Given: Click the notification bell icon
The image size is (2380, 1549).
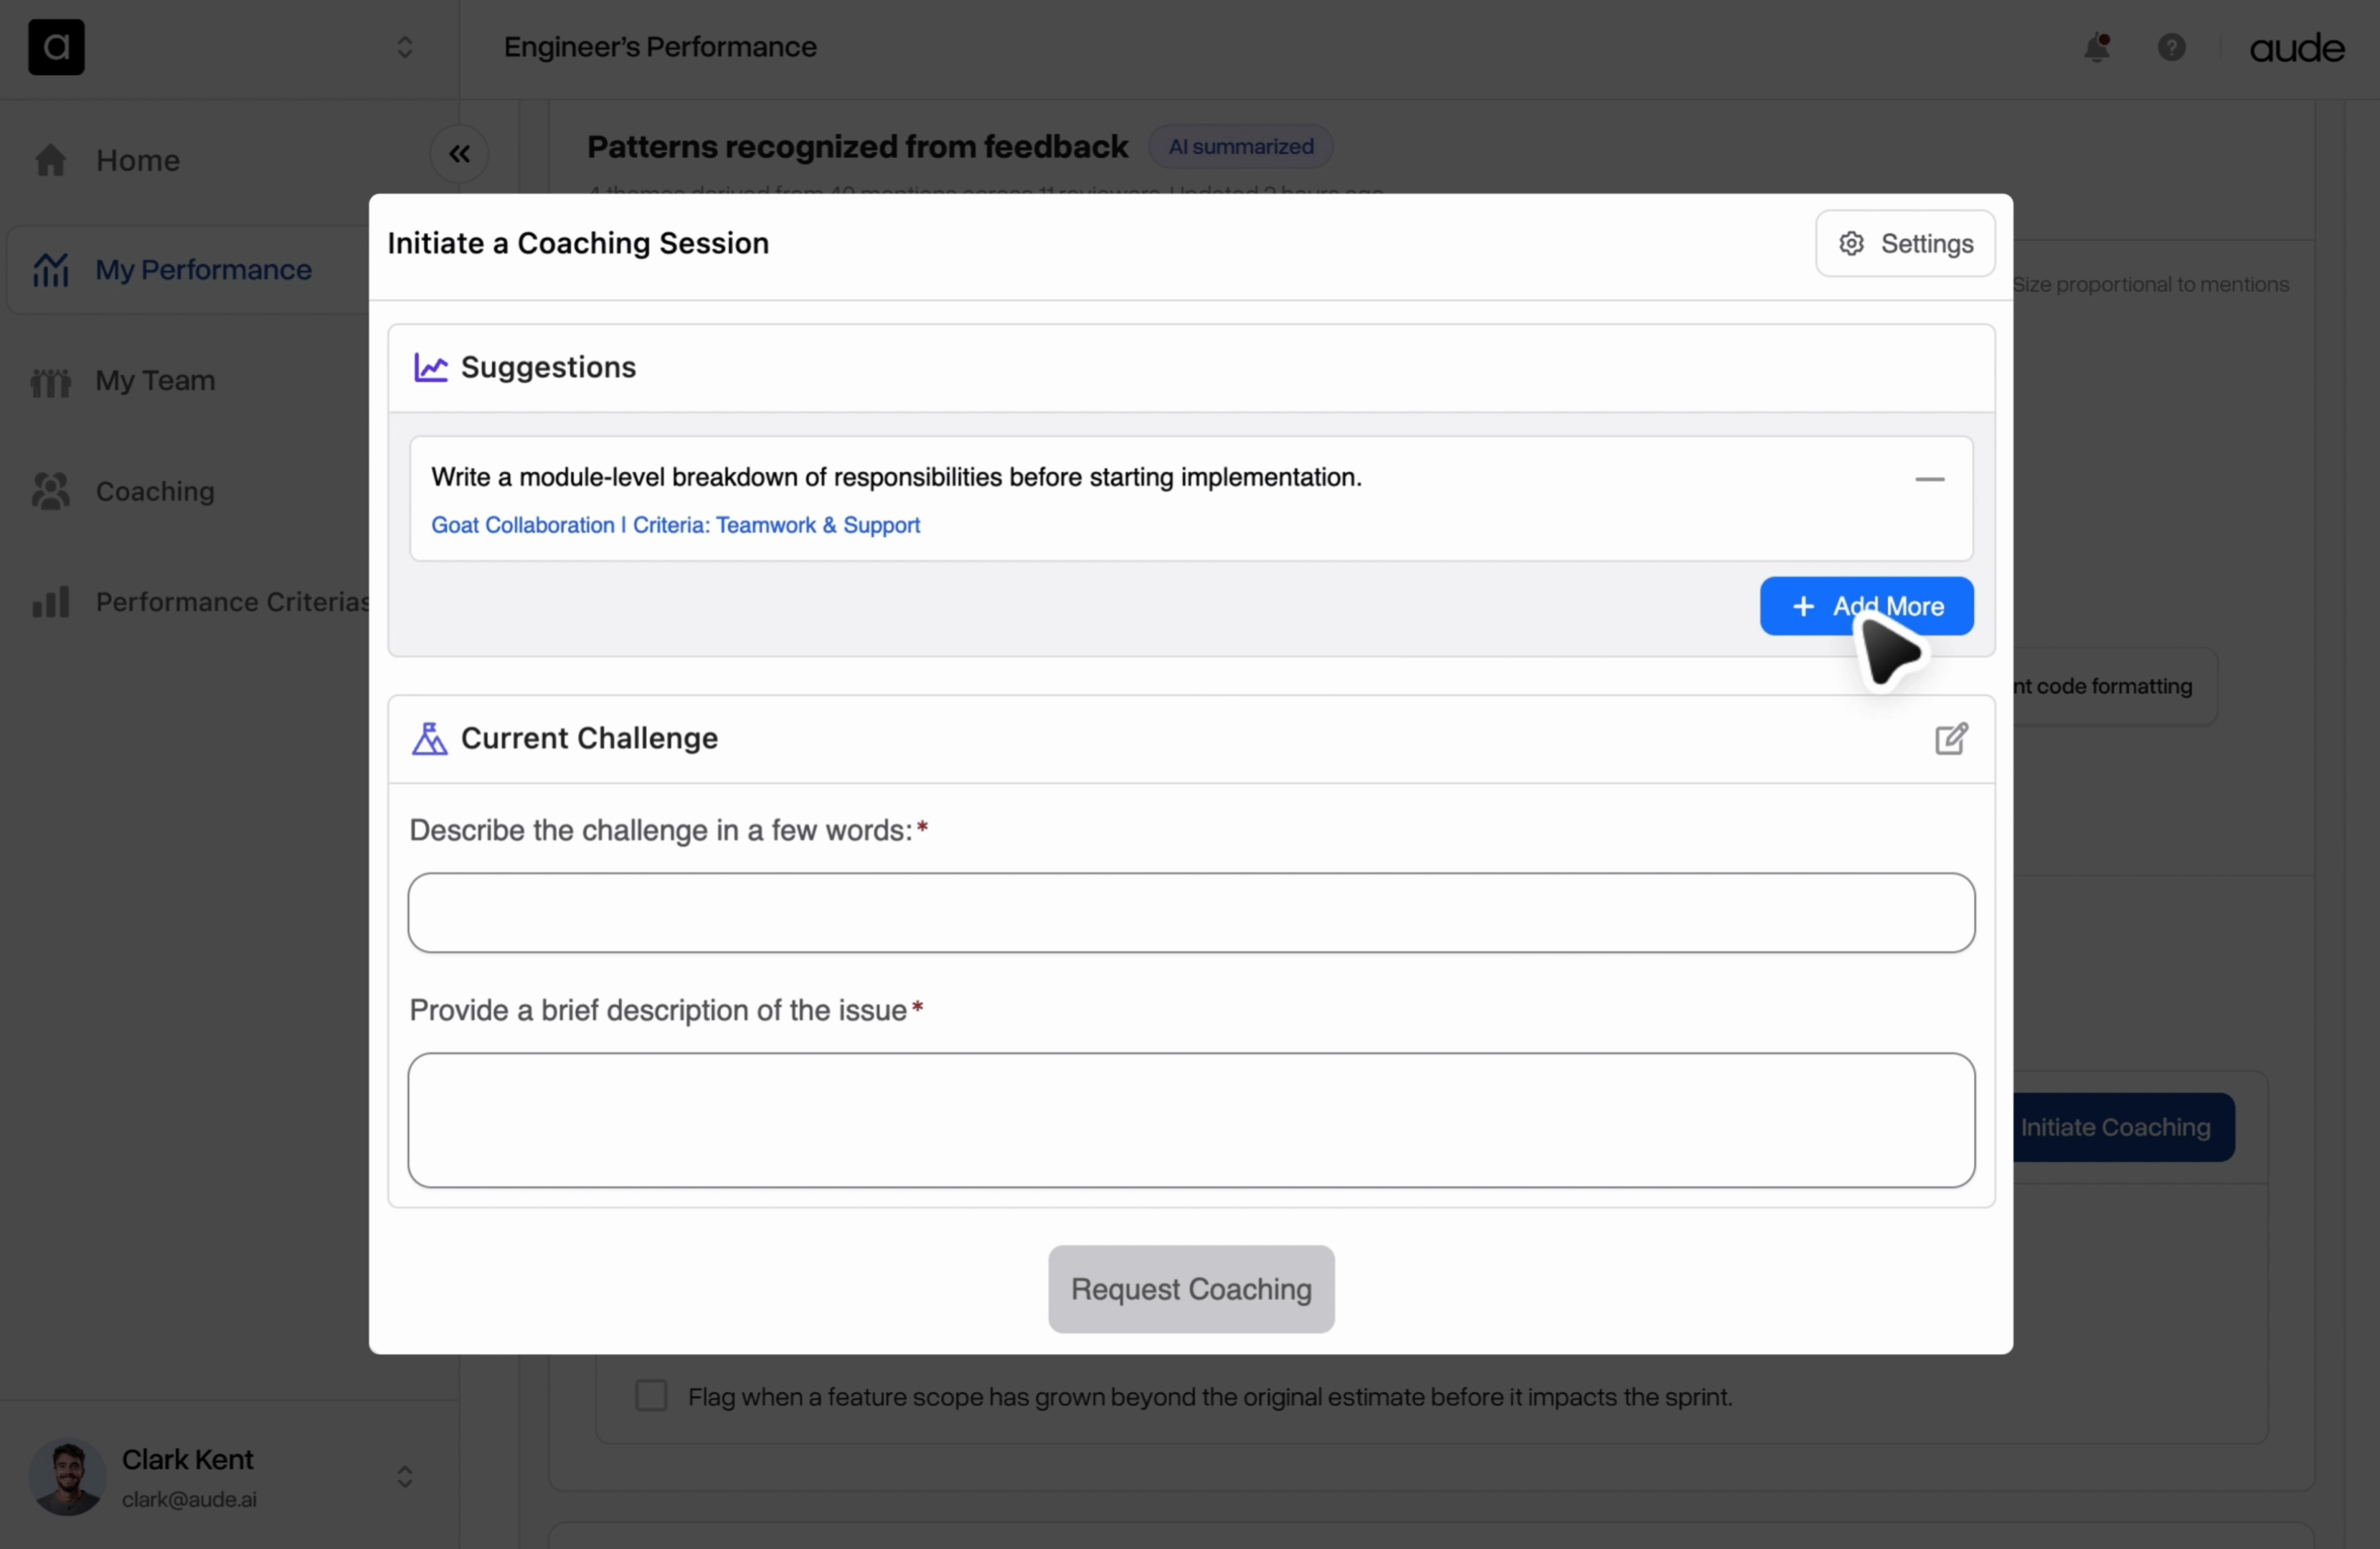Looking at the screenshot, I should 2096,47.
